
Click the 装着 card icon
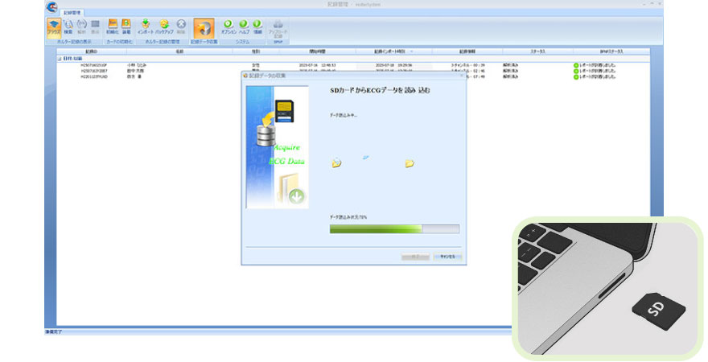[126, 27]
